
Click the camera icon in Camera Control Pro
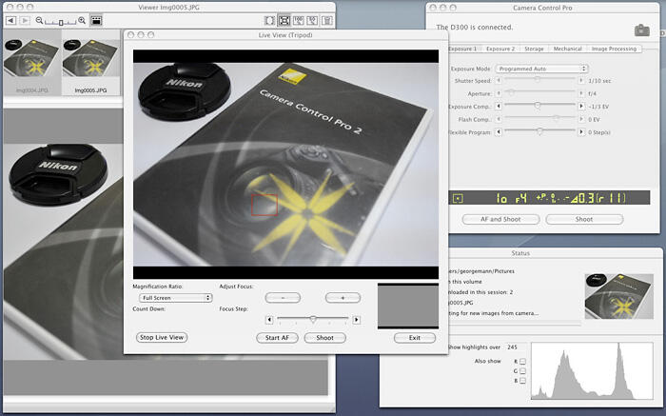(642, 30)
